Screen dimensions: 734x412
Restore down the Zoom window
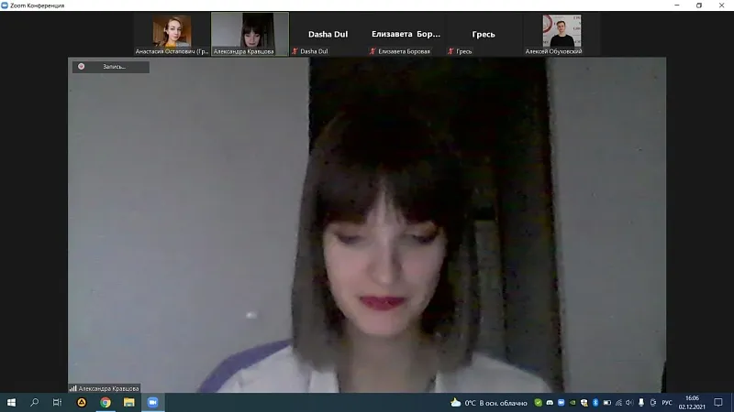(699, 5)
